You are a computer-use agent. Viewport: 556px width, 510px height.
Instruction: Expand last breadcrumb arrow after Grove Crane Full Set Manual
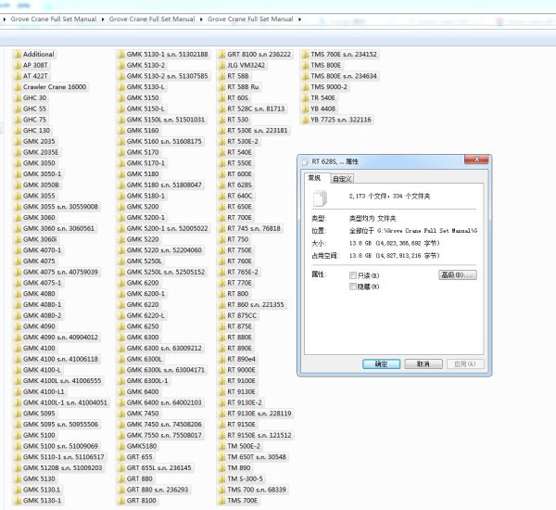coord(299,19)
